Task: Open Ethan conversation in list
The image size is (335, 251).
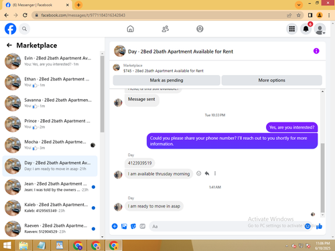Action: [x=50, y=82]
